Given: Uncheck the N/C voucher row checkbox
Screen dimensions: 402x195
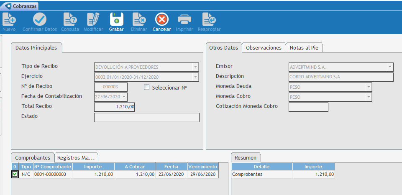Looking at the screenshot, I should pos(15,174).
